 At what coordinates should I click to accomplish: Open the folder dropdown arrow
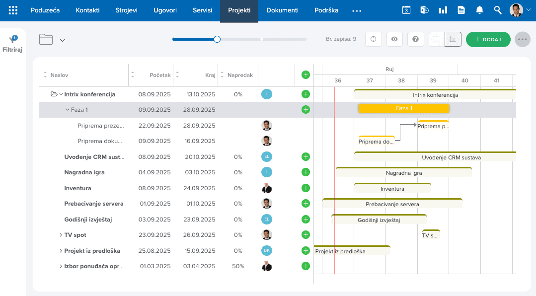click(62, 40)
